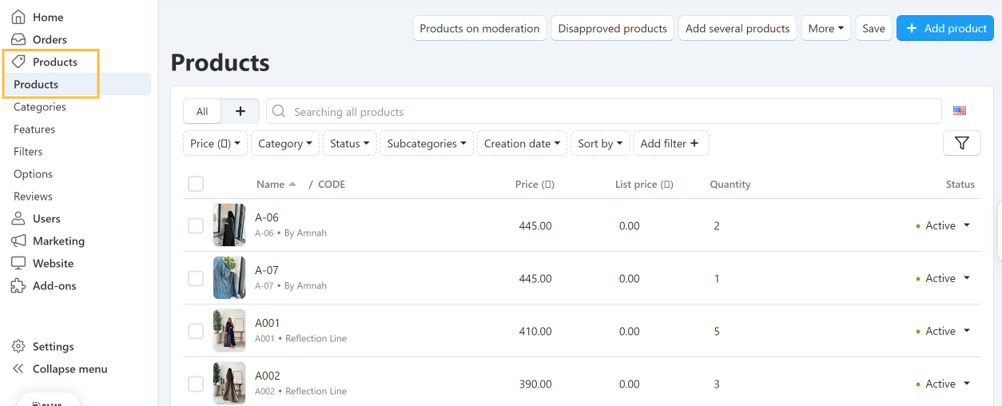The width and height of the screenshot is (1002, 406).
Task: Check the box for product A-06
Action: (x=196, y=225)
